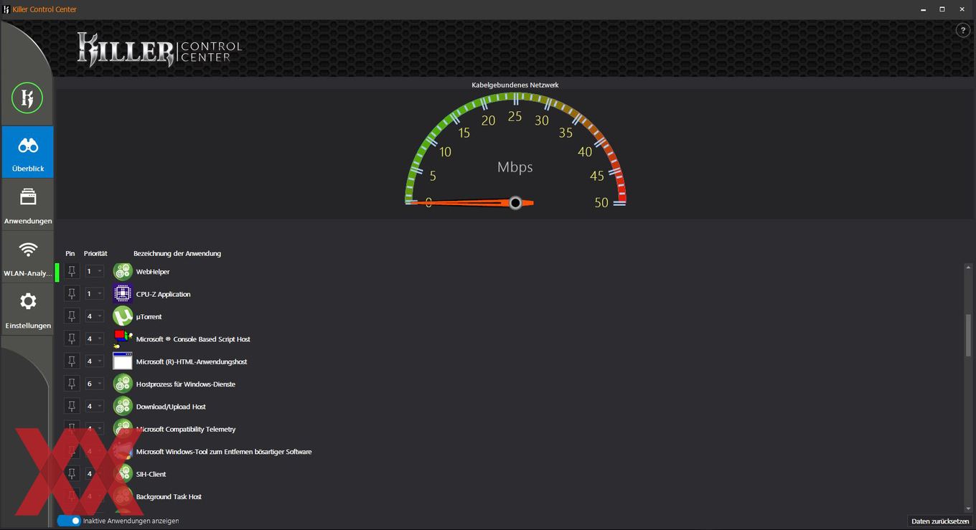This screenshot has height=530, width=976.
Task: Click the Console Based Script Host icon
Action: click(x=123, y=339)
